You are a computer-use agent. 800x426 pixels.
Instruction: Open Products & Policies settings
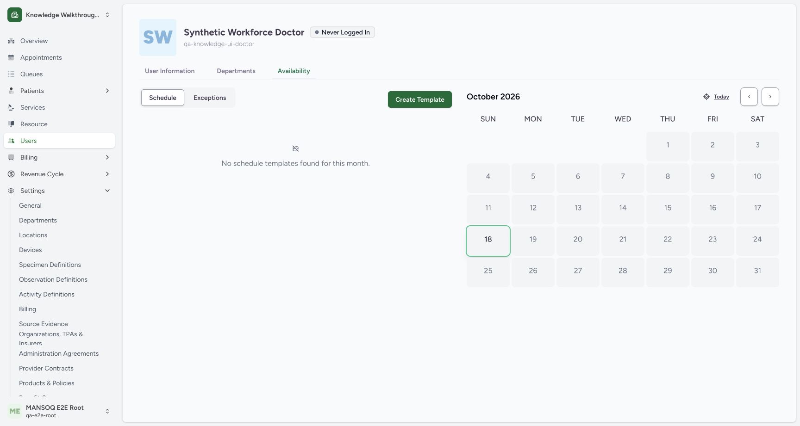point(47,383)
